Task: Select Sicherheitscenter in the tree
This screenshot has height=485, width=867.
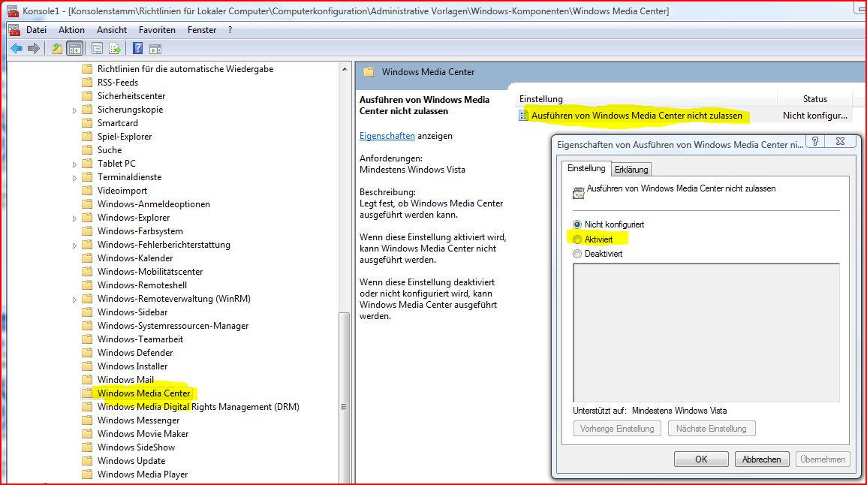Action: 131,95
